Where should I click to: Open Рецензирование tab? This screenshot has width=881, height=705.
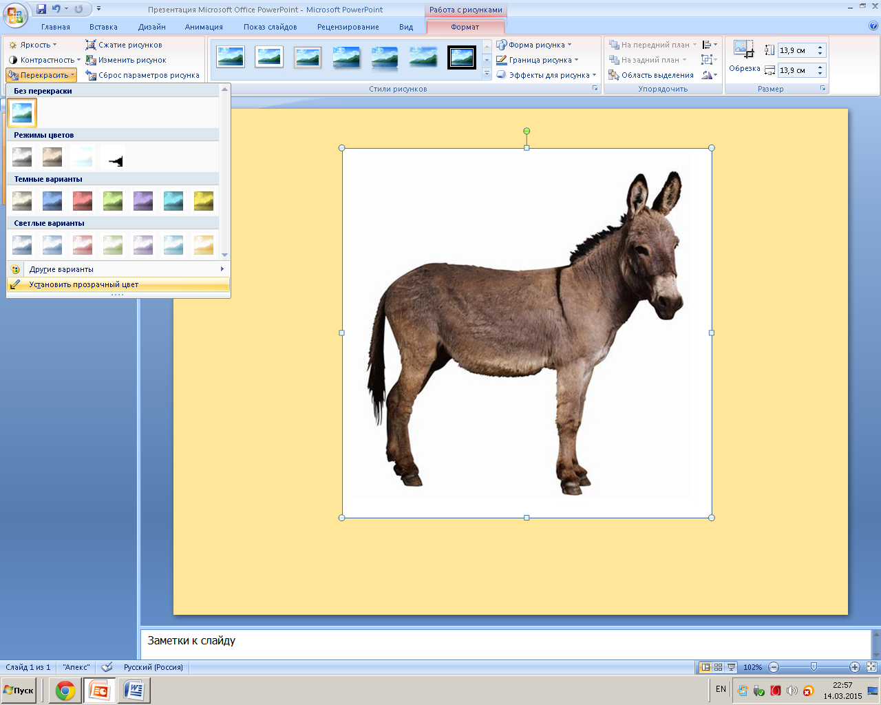coord(348,27)
